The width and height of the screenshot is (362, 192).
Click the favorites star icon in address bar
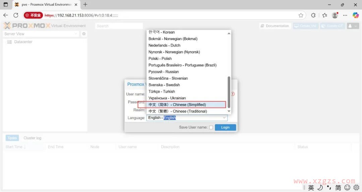tap(301, 15)
